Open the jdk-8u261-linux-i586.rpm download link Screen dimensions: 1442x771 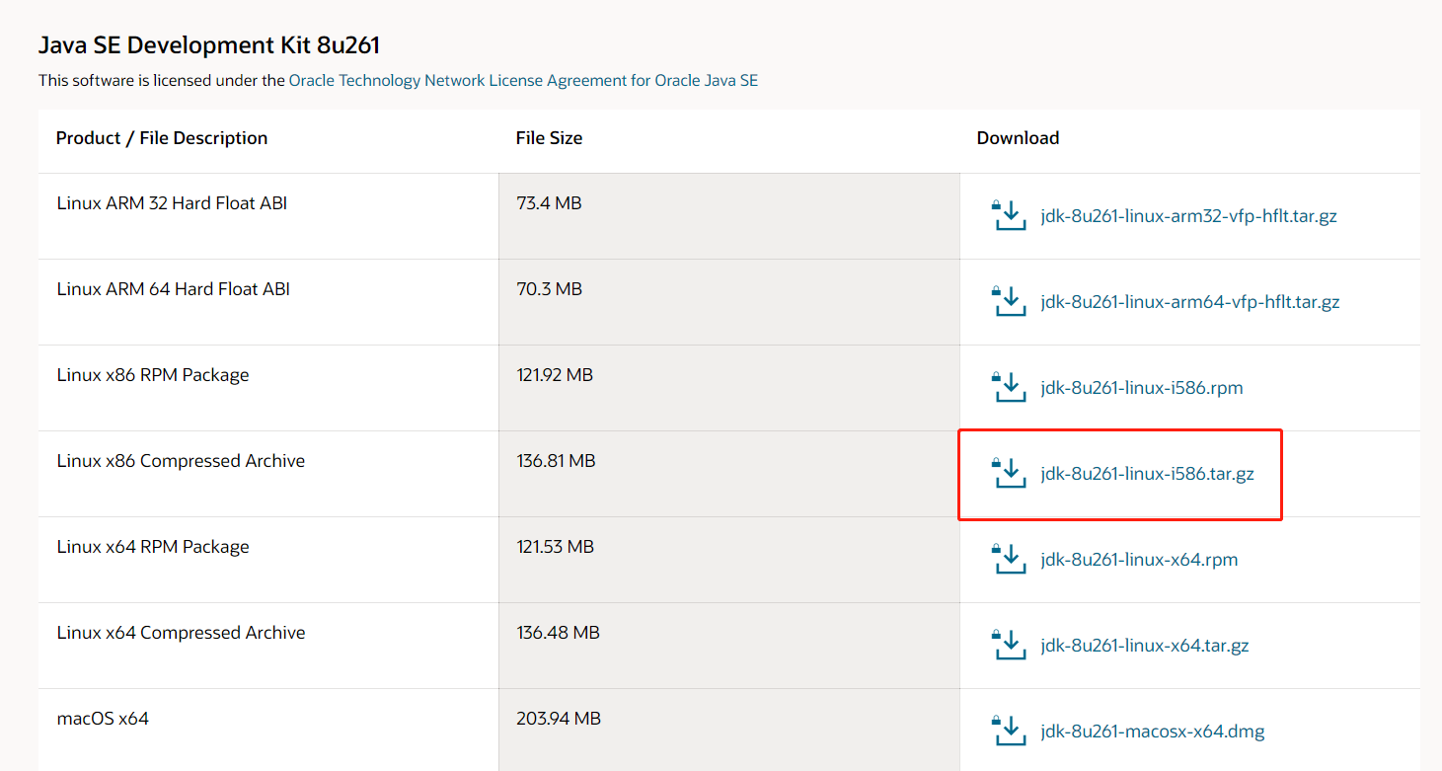click(1142, 387)
